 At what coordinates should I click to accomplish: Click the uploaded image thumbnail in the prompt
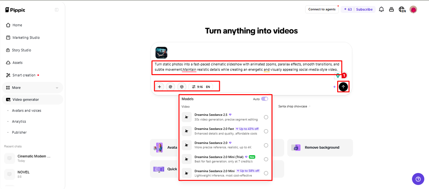[x=161, y=53]
